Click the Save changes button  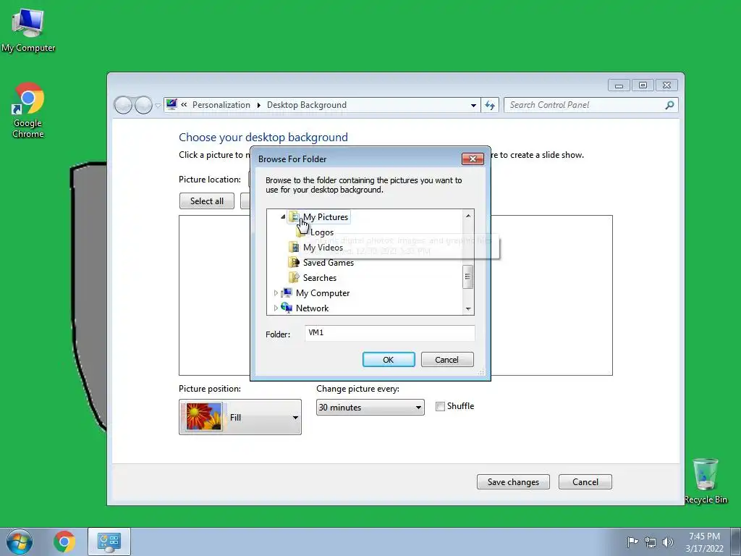click(x=513, y=481)
